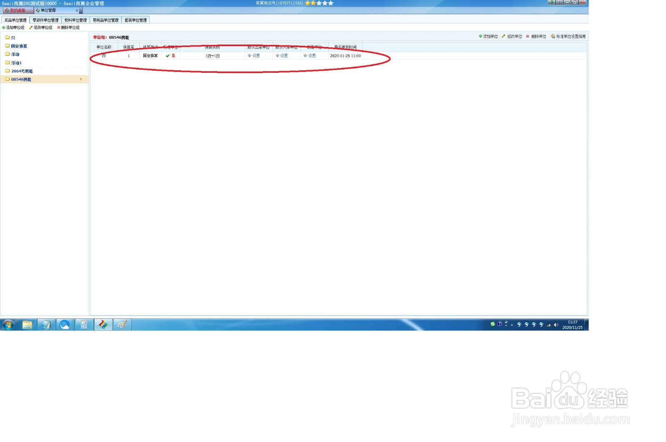Select the 只 unit group folder
This screenshot has width=666, height=442.
(x=44, y=37)
